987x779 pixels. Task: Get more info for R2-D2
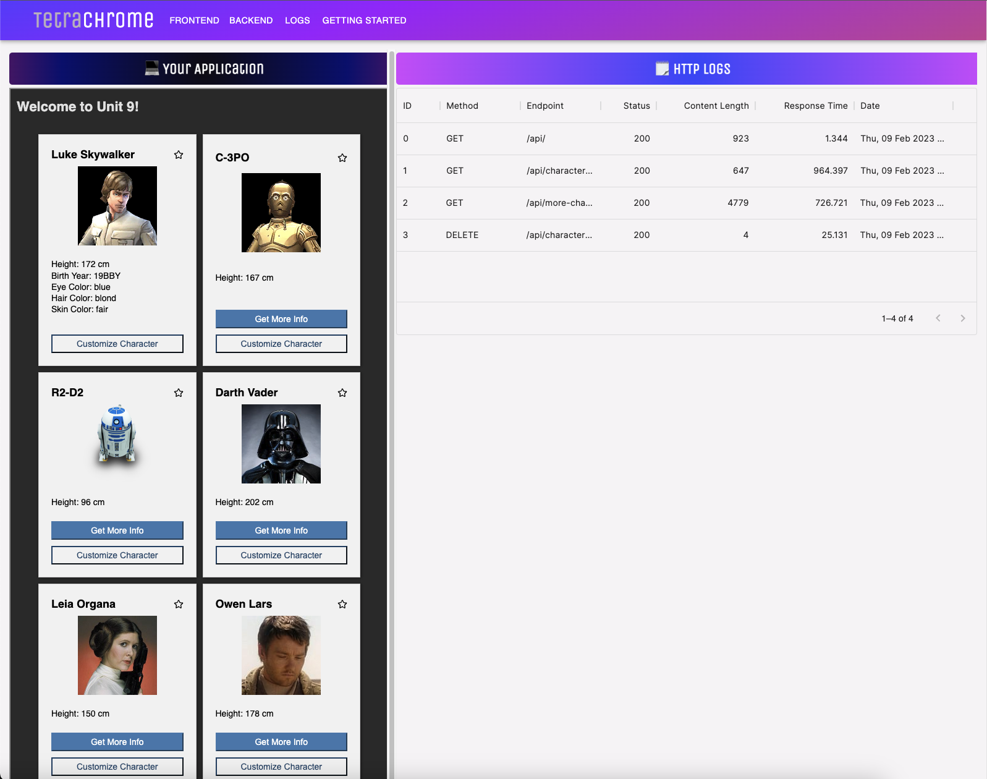click(x=117, y=530)
